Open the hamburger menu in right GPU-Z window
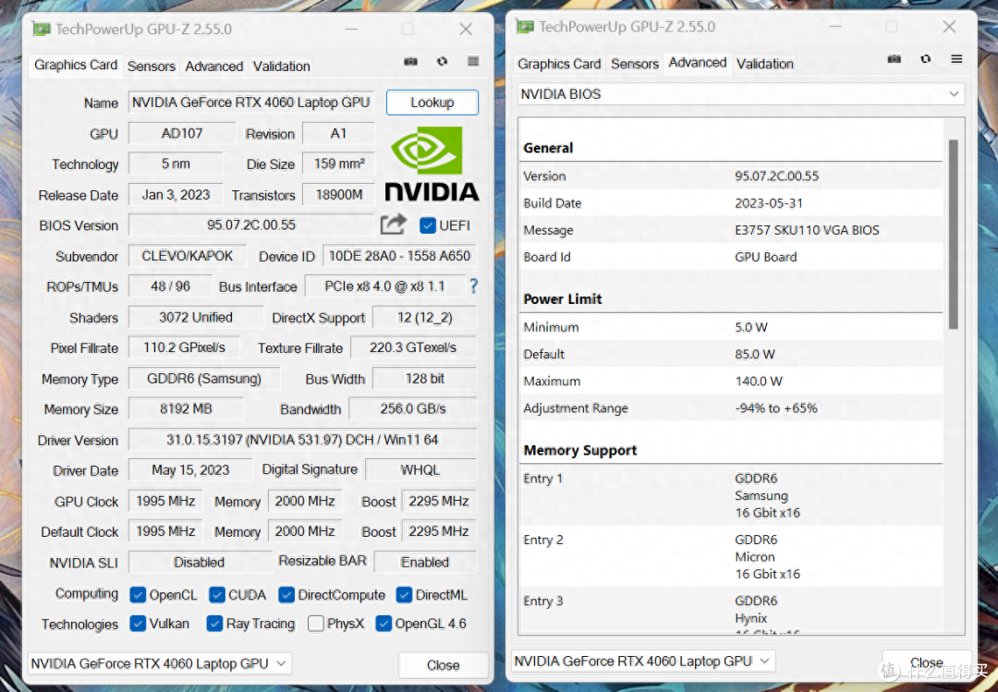Viewport: 998px width, 692px height. [956, 59]
